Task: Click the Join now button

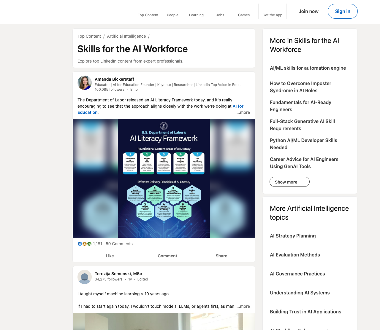Action: click(x=308, y=11)
